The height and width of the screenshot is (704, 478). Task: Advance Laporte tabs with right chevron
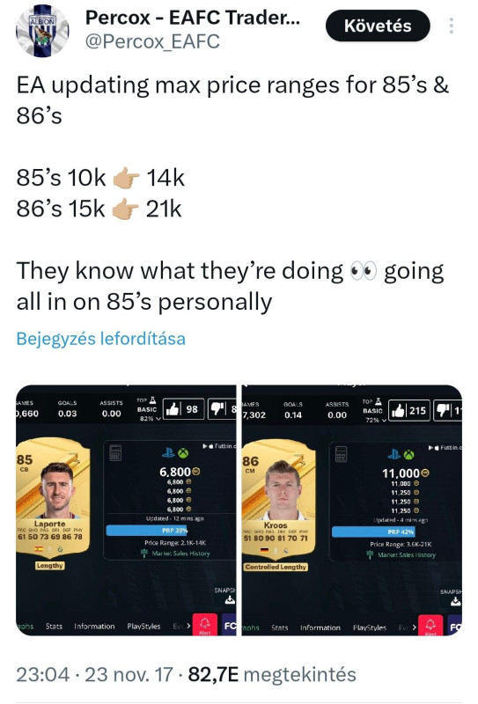click(x=188, y=626)
